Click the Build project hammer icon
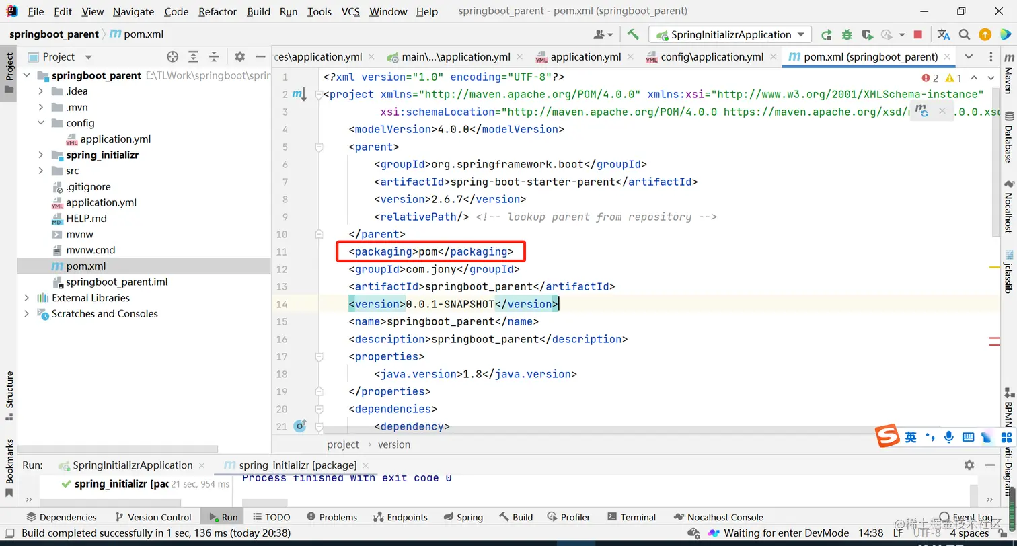The height and width of the screenshot is (546, 1017). click(x=632, y=34)
